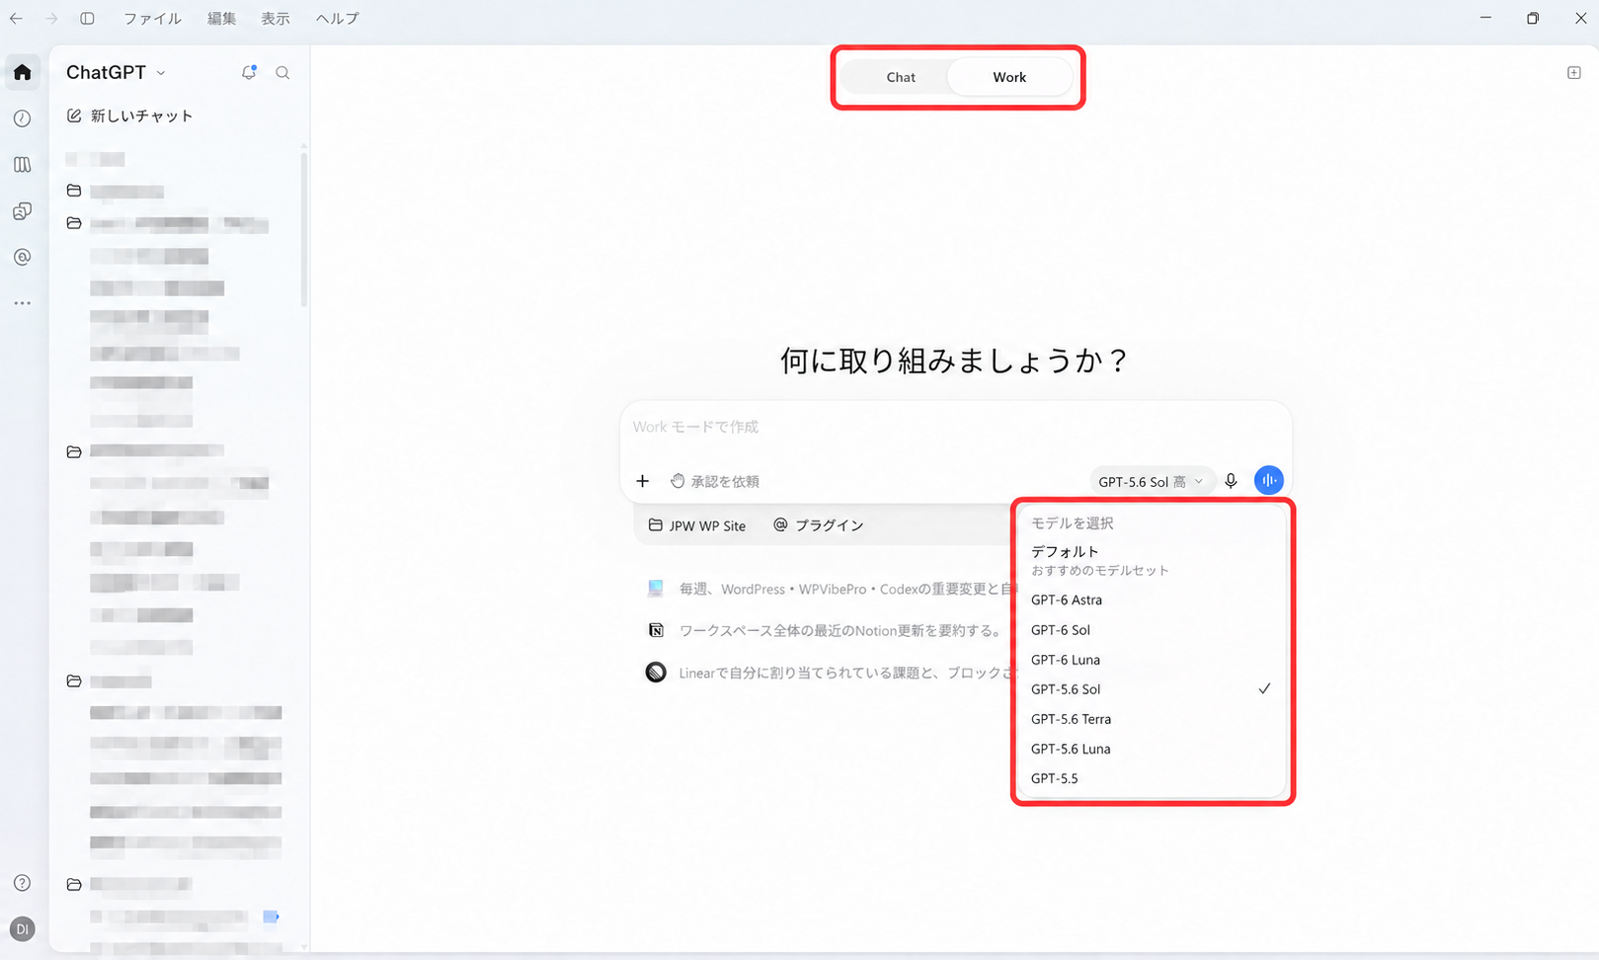The image size is (1599, 960).
Task: Go to the Home sidebar icon
Action: (x=23, y=72)
